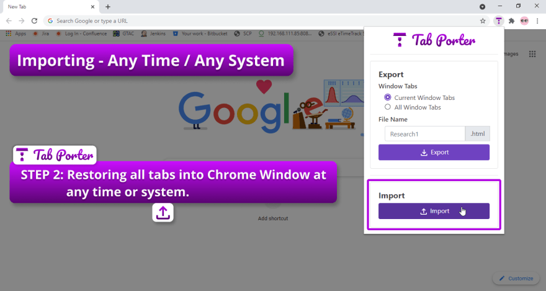Screen dimensions: 546x291
Task: Open the 192.168.111.85 bookmark
Action: (285, 34)
